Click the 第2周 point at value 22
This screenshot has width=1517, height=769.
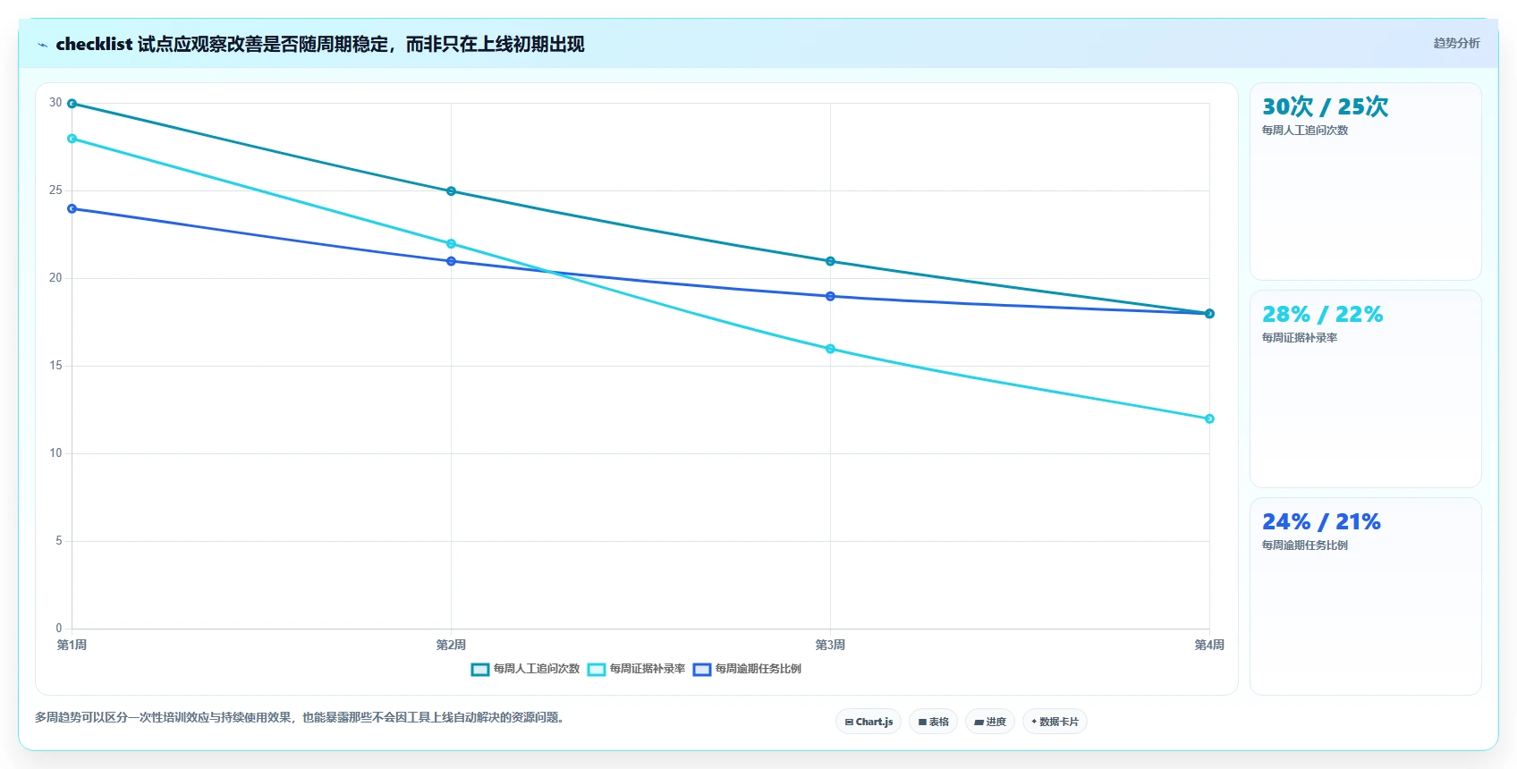(451, 244)
